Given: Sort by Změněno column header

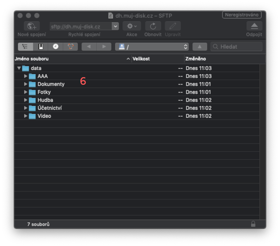Looking at the screenshot, I should point(221,59).
